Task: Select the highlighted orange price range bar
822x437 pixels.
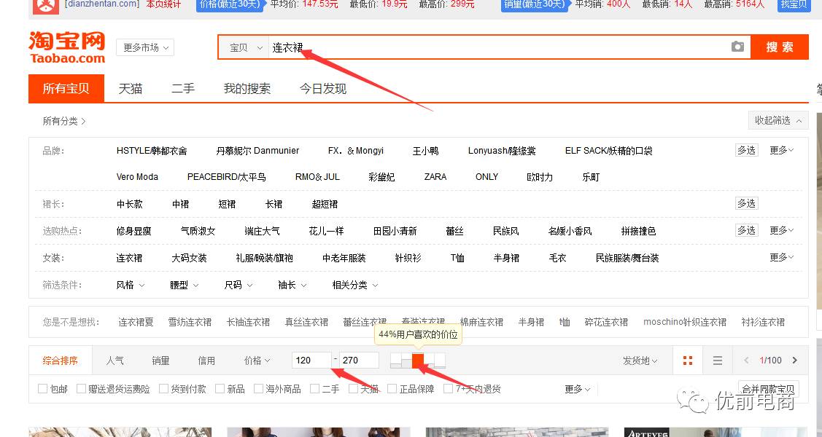Action: tap(418, 361)
